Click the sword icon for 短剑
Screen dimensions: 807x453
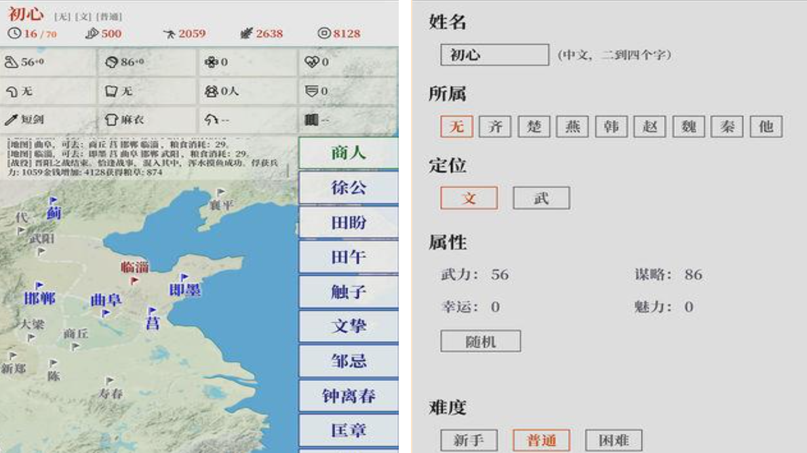pos(12,119)
